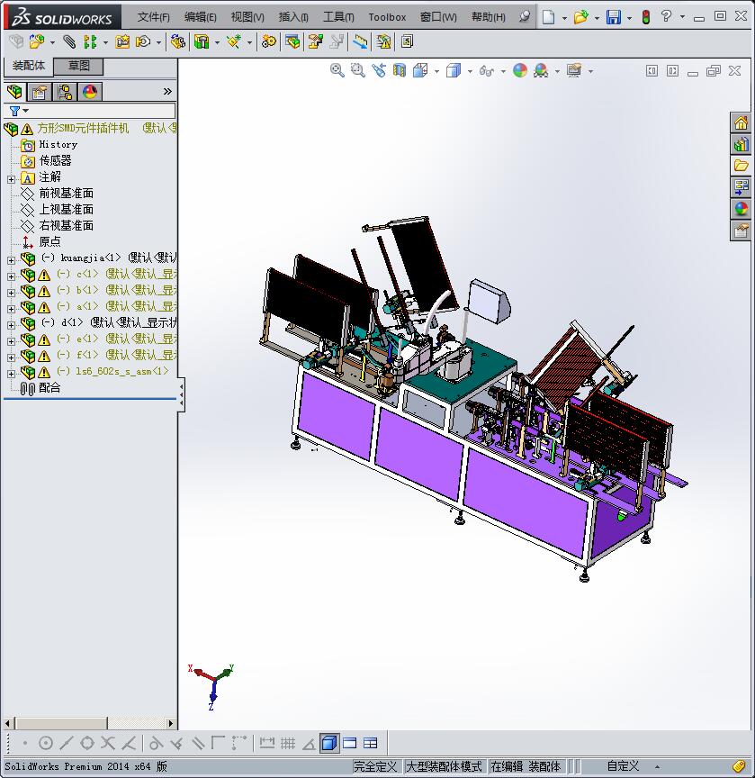Open Custom Properties icon in task pane

click(x=742, y=231)
